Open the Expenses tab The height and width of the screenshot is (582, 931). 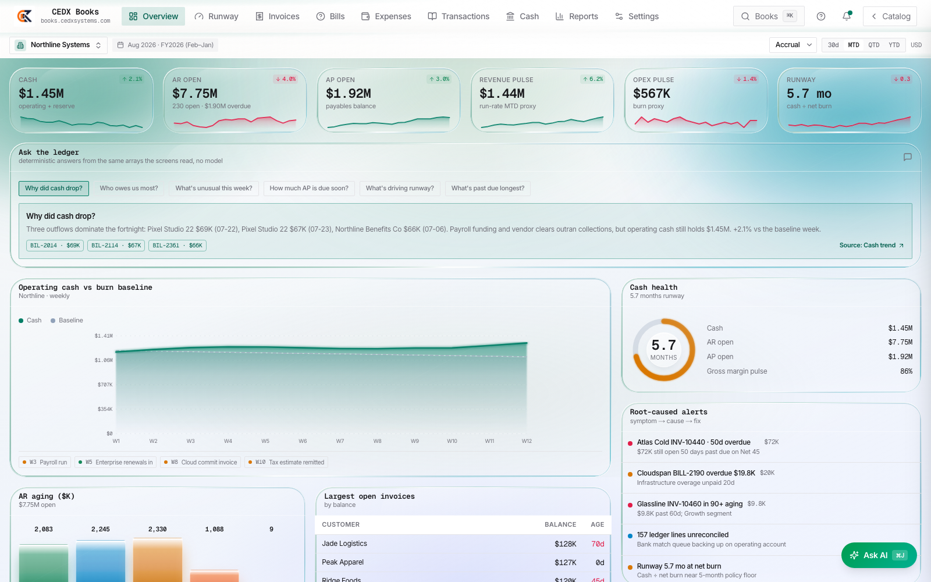(386, 16)
